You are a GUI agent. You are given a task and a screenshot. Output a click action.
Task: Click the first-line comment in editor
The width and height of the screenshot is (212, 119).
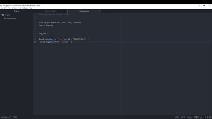(x=54, y=14)
